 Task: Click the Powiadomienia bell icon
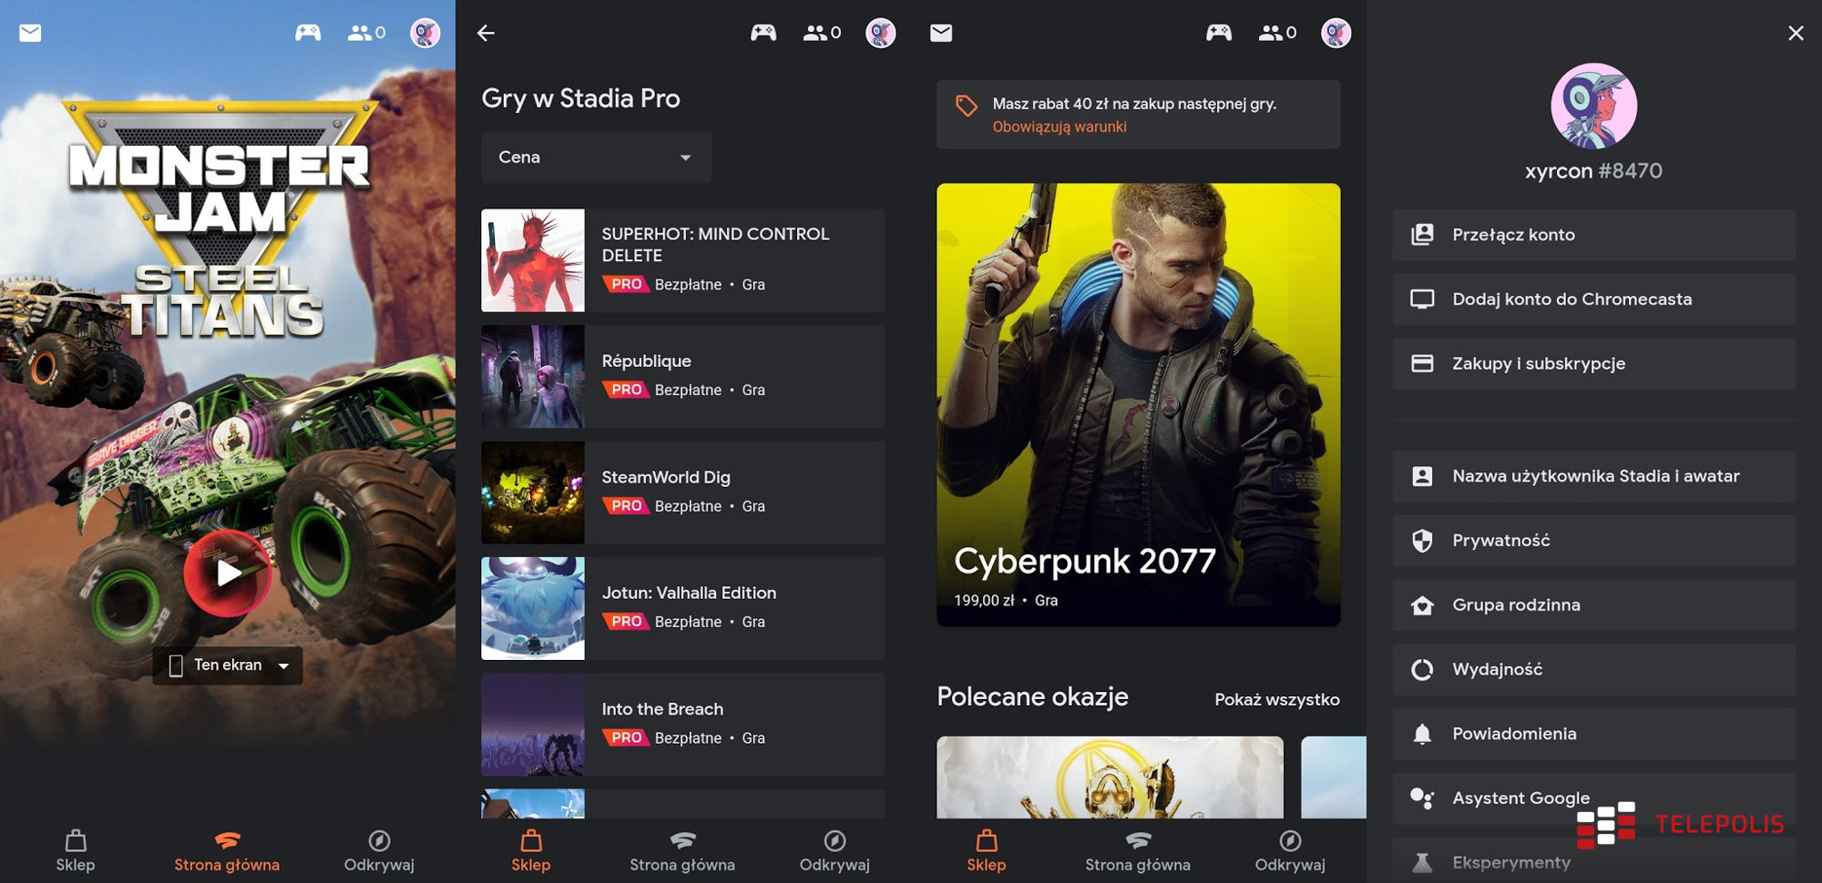click(1422, 734)
